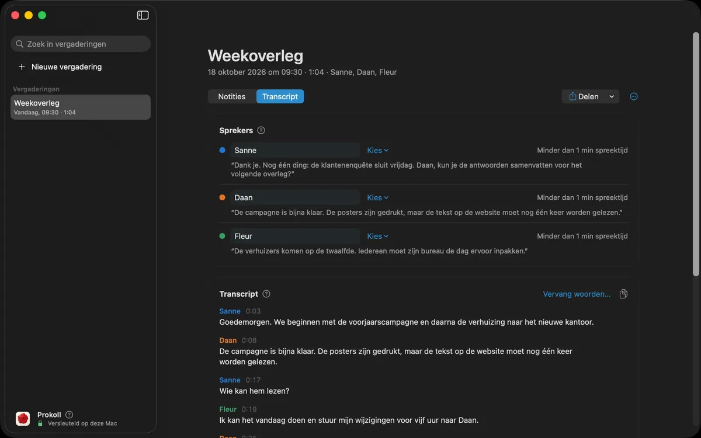Click the Weekoverleg page title

255,55
